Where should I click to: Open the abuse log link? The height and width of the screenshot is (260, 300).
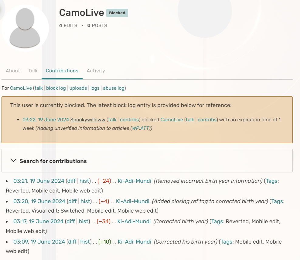[114, 88]
